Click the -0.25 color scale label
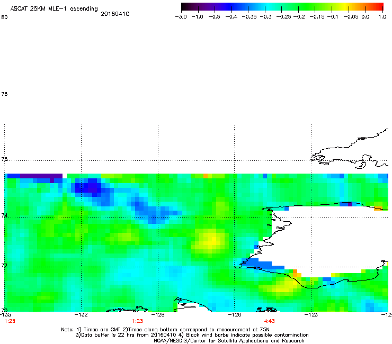 (283, 17)
